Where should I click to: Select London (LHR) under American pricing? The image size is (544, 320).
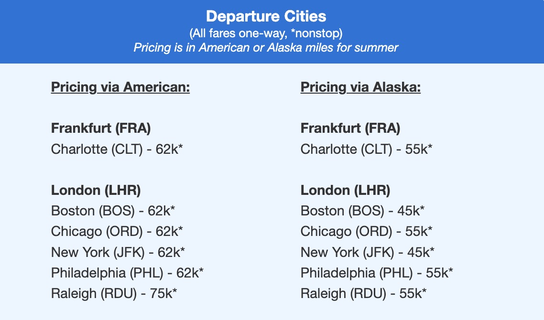(96, 191)
